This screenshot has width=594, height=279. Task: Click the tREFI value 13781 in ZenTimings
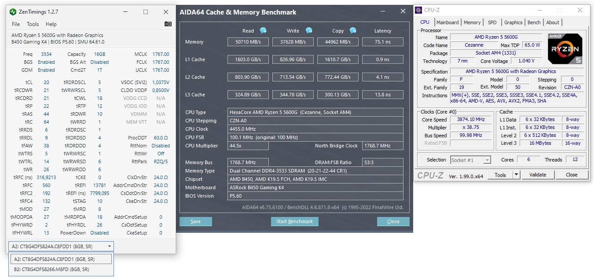point(99,185)
